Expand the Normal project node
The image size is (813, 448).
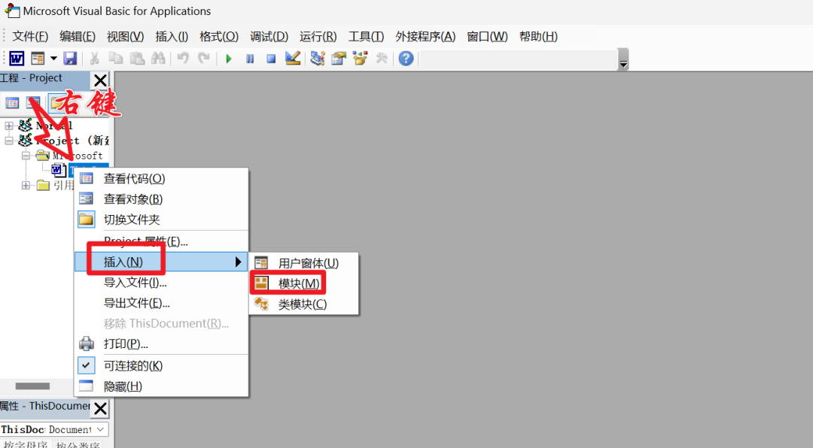click(9, 126)
